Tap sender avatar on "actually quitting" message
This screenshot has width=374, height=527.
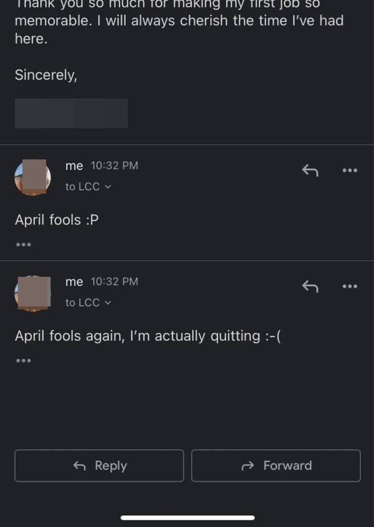point(32,293)
